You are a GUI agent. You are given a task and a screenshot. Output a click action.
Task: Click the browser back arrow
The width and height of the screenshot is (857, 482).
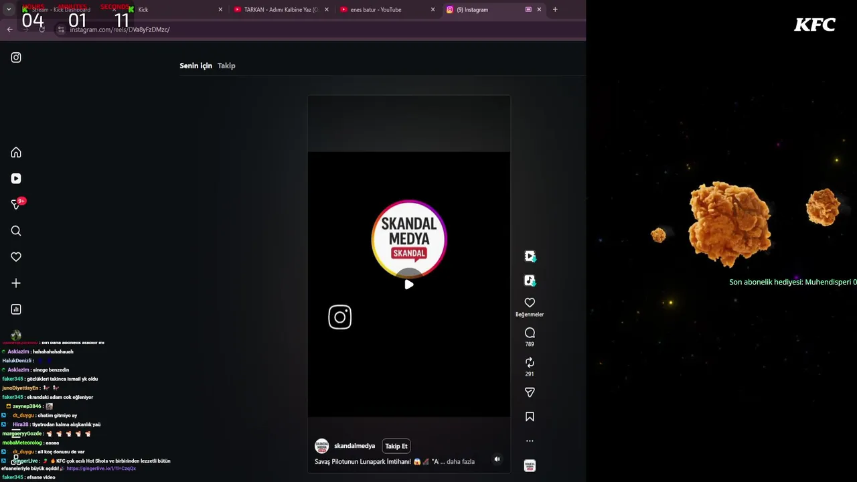[x=9, y=29]
